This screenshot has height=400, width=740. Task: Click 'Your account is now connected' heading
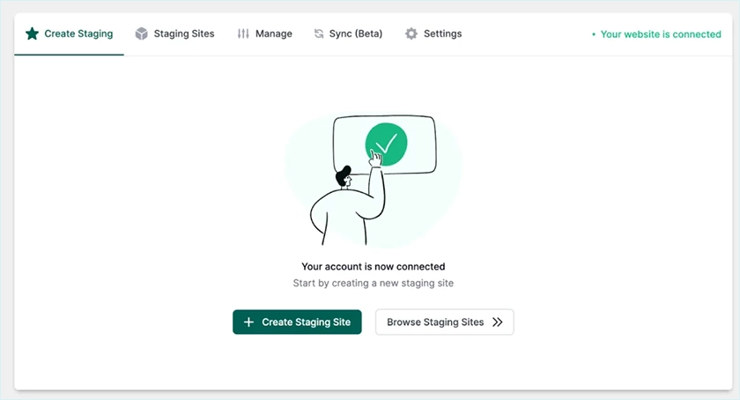coord(373,266)
